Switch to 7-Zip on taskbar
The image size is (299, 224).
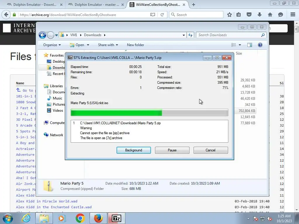pos(117,218)
